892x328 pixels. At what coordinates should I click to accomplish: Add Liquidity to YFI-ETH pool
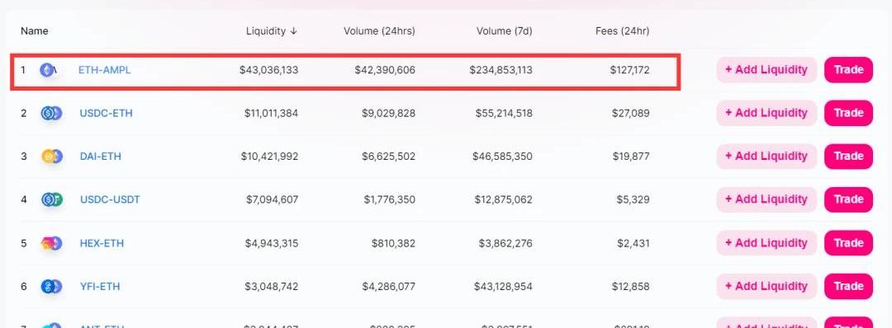click(x=766, y=286)
